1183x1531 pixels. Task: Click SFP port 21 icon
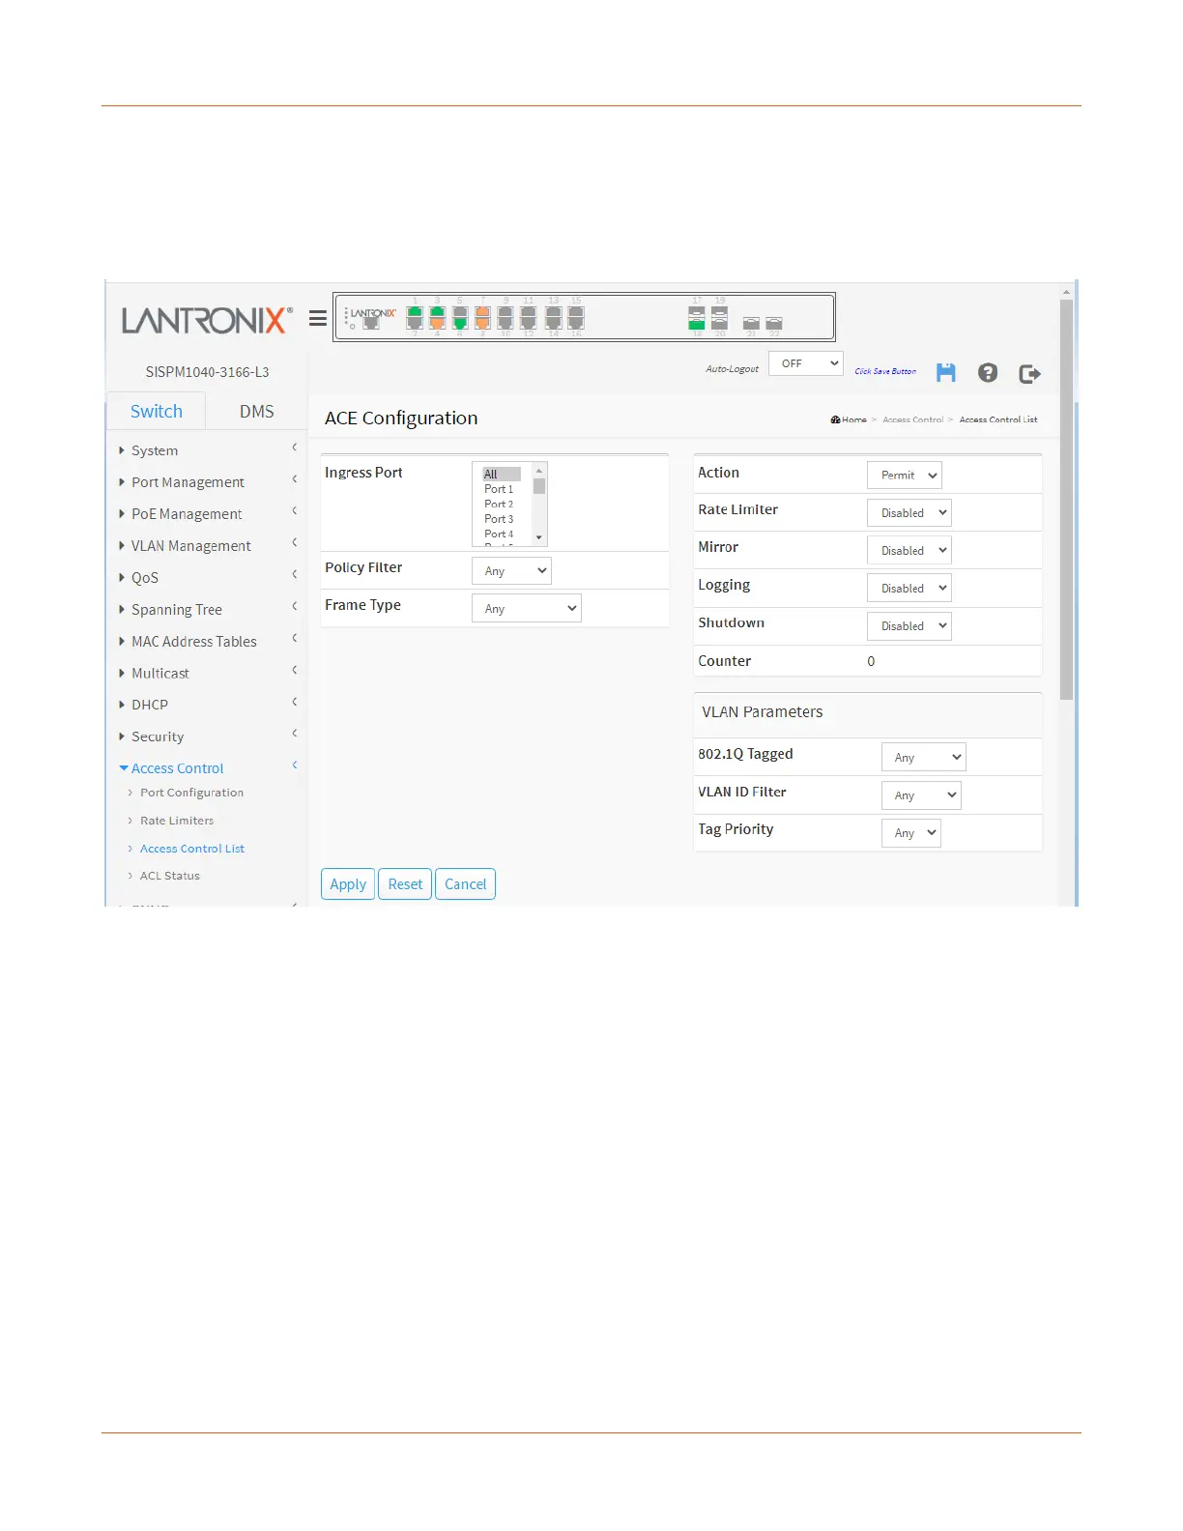[751, 324]
